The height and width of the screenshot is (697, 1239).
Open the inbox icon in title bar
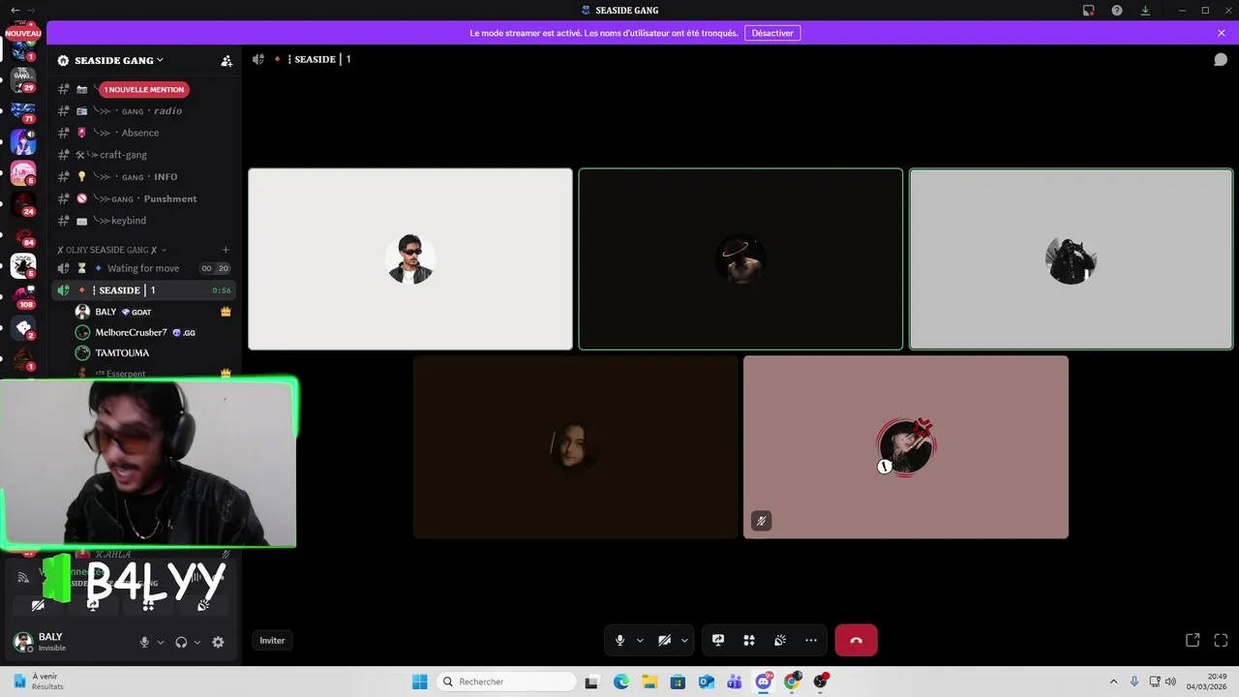pos(1089,10)
